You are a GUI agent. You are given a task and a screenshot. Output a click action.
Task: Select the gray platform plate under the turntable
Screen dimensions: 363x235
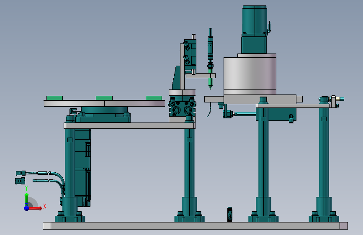(130, 125)
